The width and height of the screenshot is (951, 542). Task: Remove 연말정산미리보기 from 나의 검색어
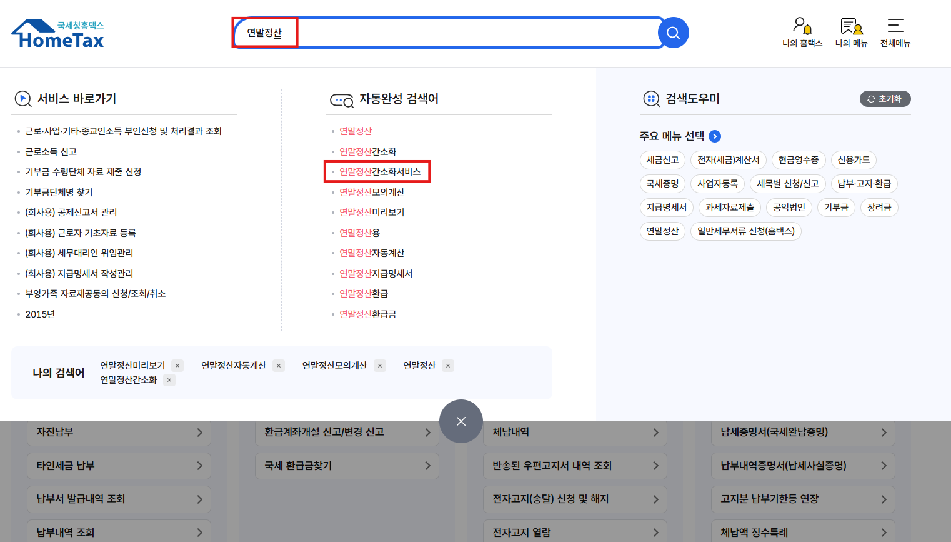point(177,365)
